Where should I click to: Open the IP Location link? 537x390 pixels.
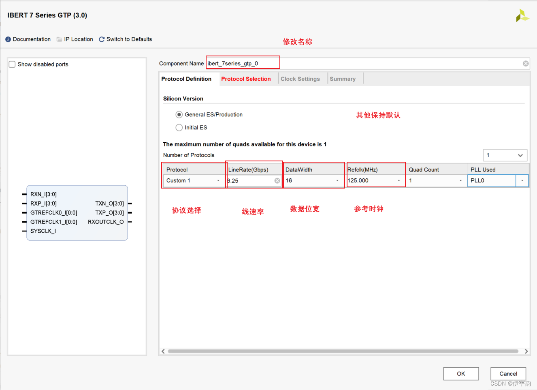(79, 39)
